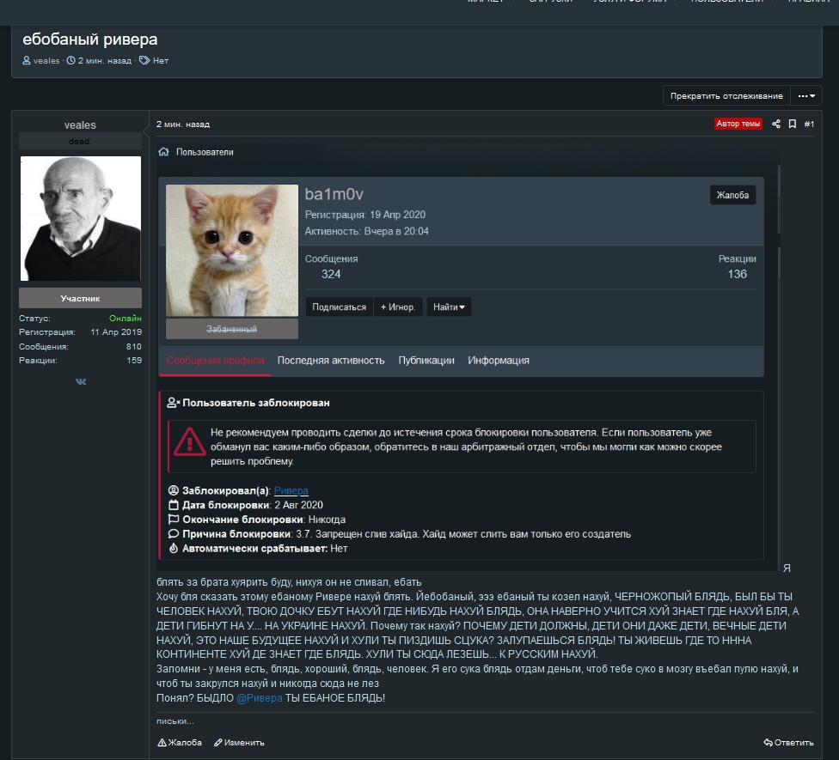The height and width of the screenshot is (760, 839).
Task: Click Изменить to edit the post
Action: [239, 742]
